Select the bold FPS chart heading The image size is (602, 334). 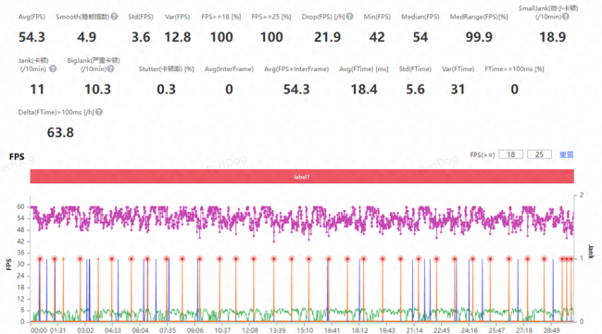[17, 157]
